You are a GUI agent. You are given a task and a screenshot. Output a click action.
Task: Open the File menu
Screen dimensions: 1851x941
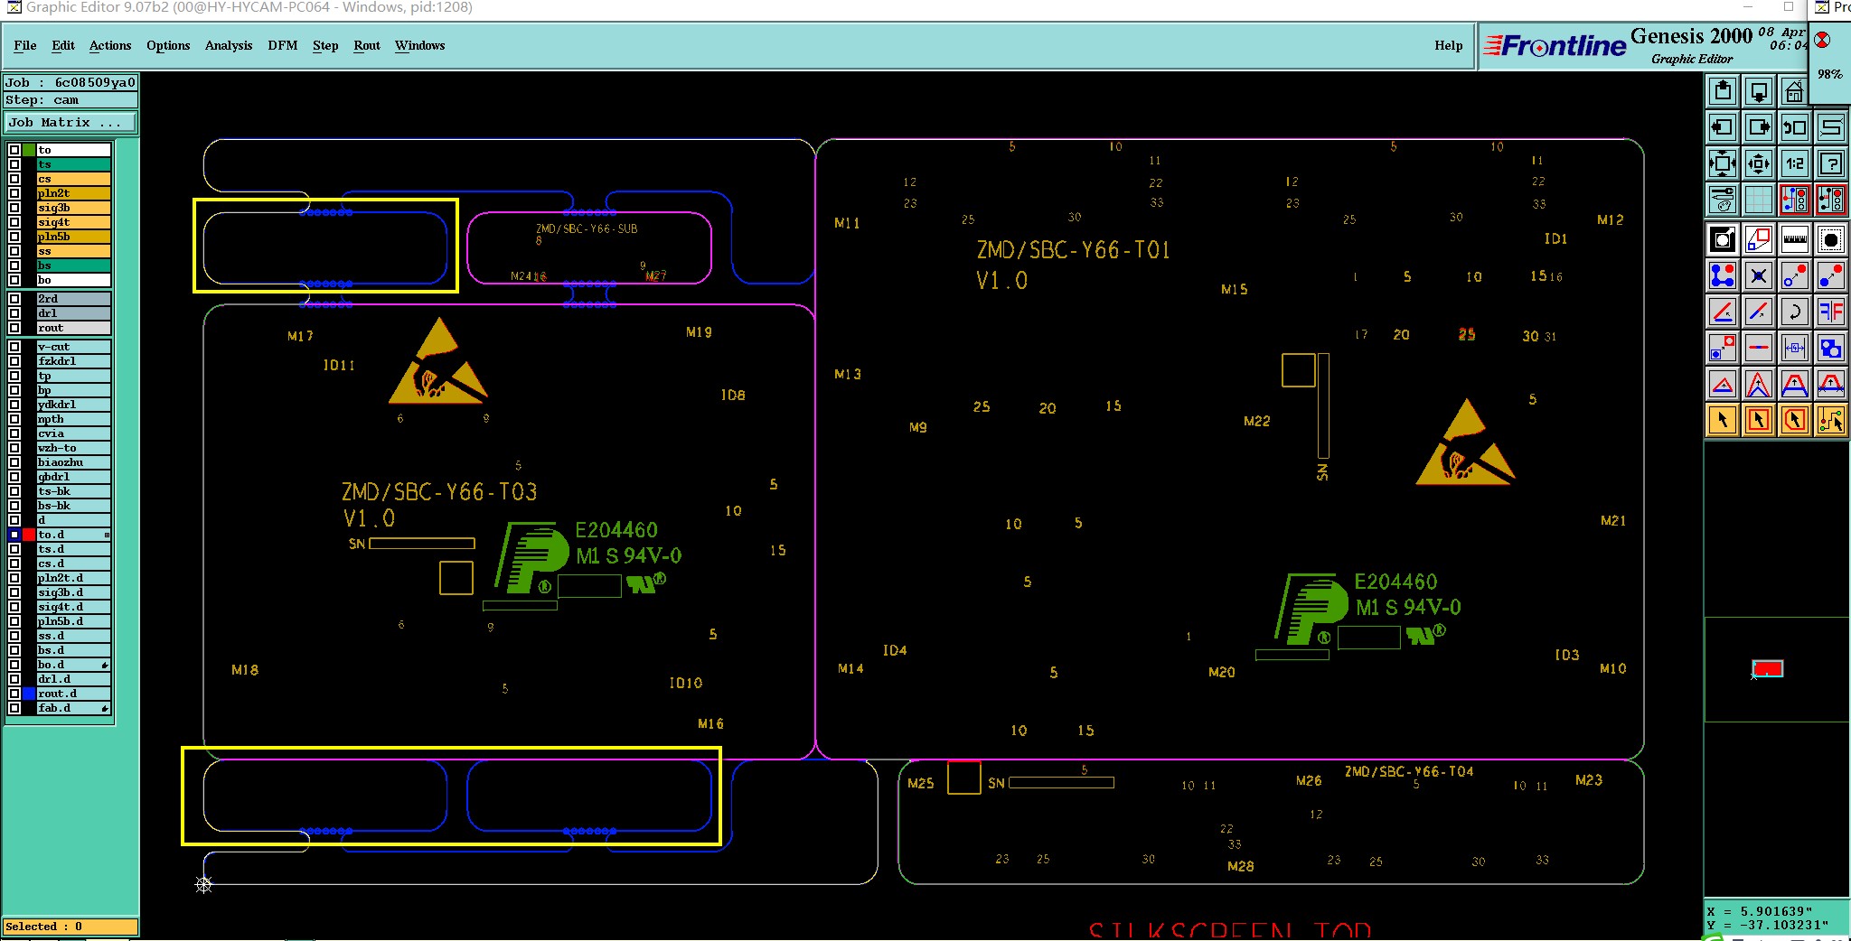tap(25, 45)
